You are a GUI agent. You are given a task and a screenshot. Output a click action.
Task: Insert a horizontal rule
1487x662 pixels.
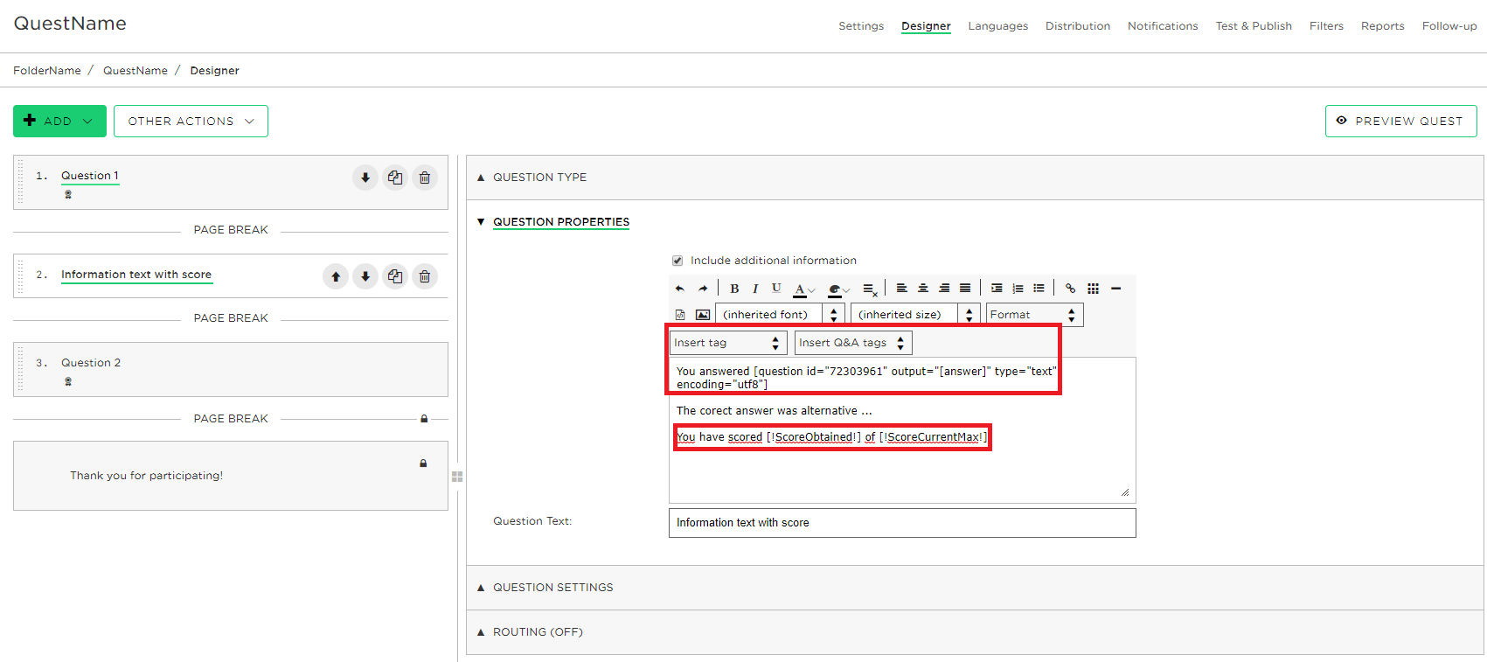click(x=1115, y=289)
